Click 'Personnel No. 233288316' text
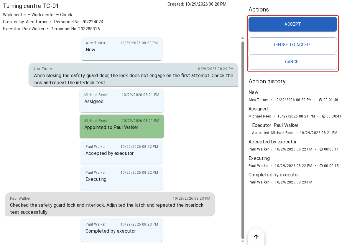The image size is (342, 245). coord(75,29)
